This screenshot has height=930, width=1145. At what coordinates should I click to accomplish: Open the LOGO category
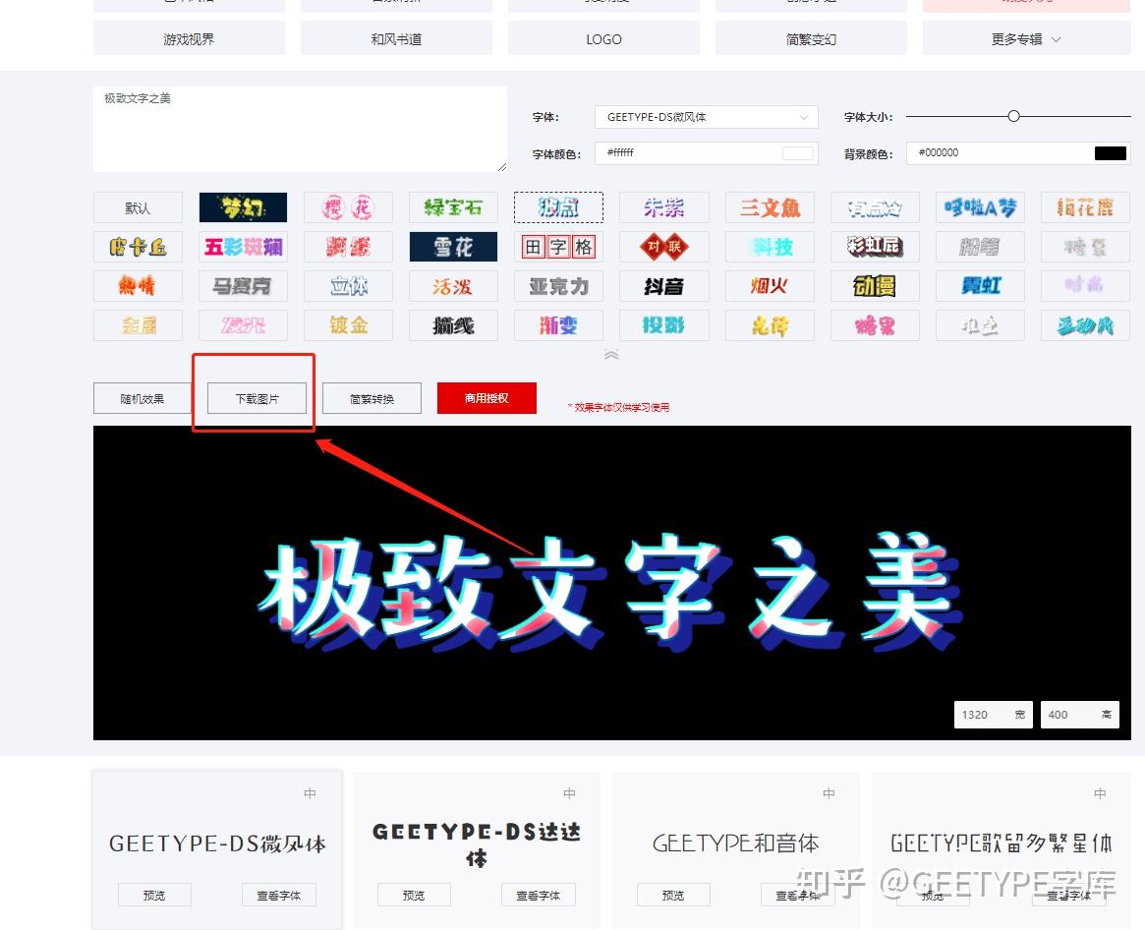[x=603, y=39]
